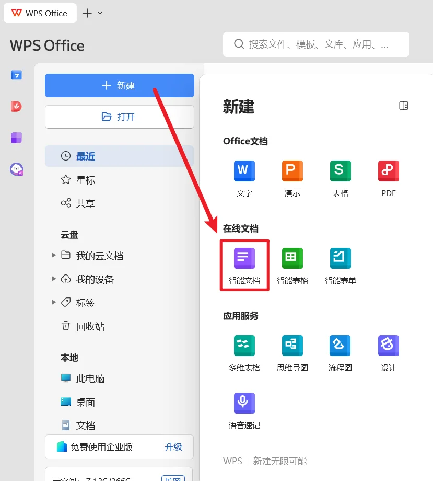Open the purple cube app in the left rail

point(16,138)
